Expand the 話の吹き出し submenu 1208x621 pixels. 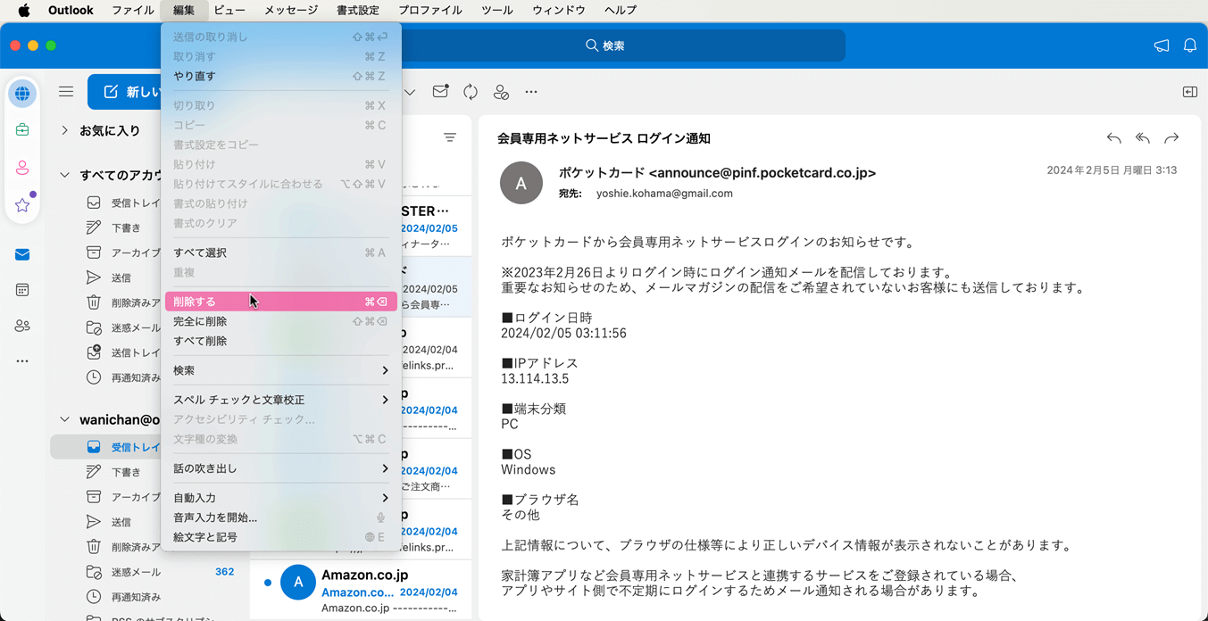pos(281,468)
